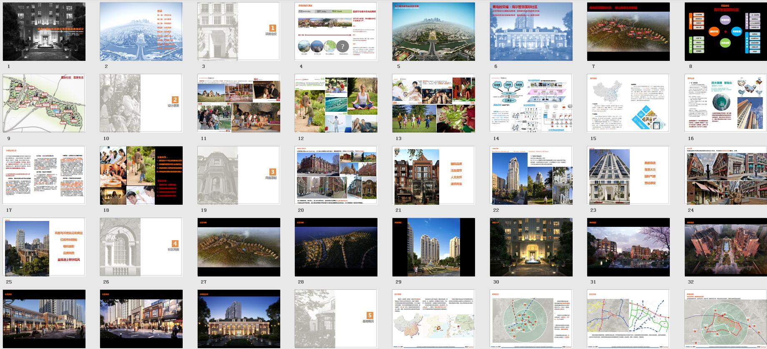Select night commercial plaza rendering slide

141,319
